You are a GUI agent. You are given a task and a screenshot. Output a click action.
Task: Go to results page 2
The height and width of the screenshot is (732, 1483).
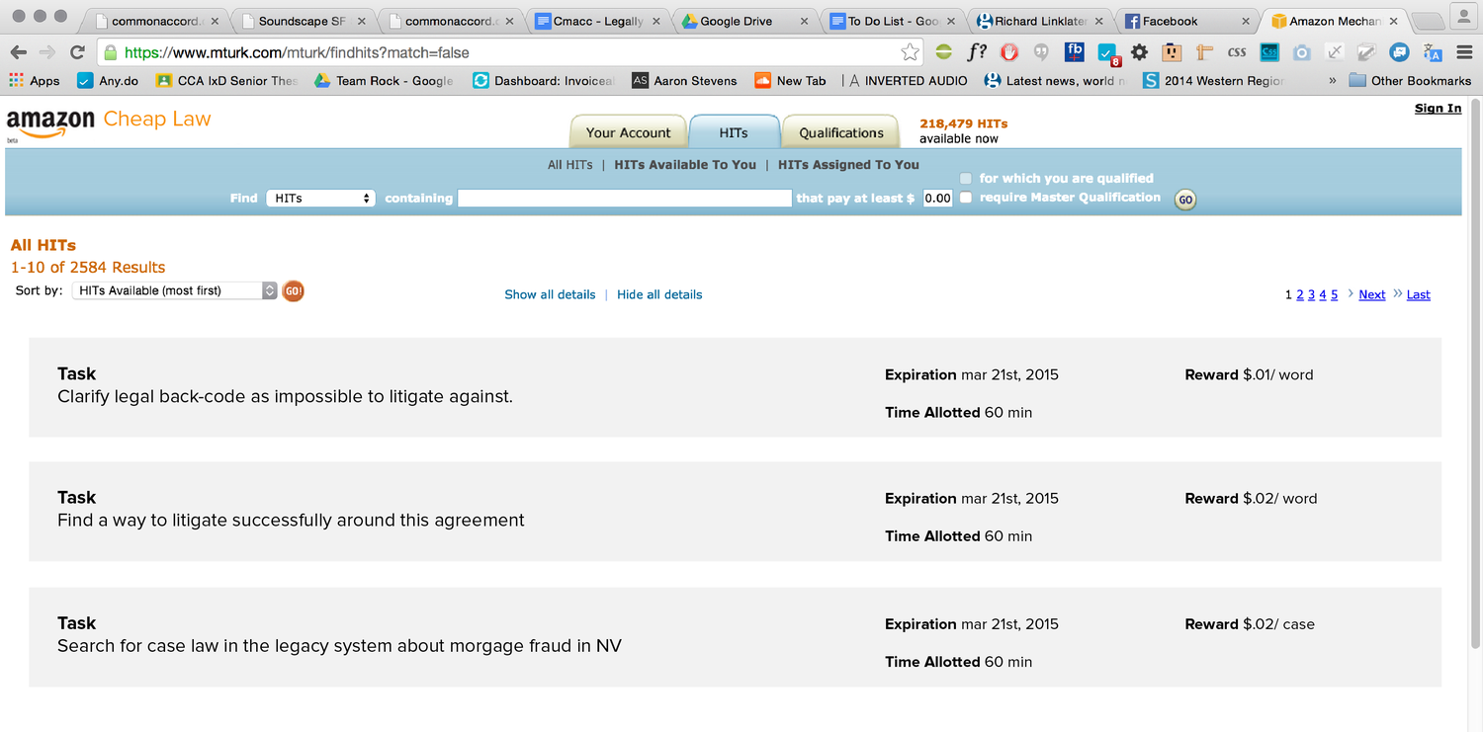(1300, 294)
